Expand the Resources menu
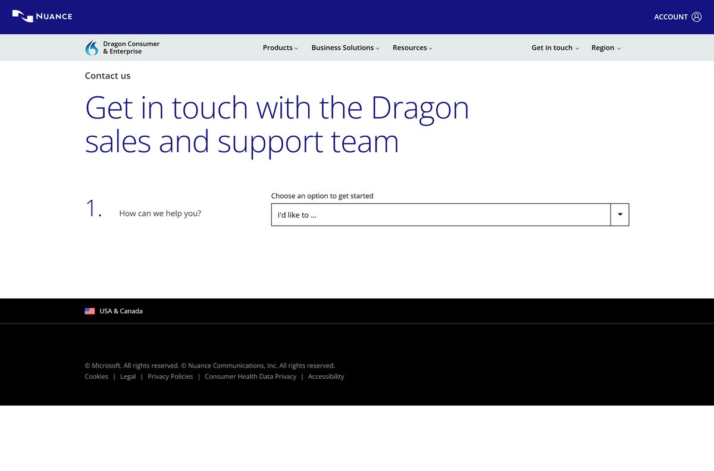This screenshot has width=714, height=471. tap(412, 48)
